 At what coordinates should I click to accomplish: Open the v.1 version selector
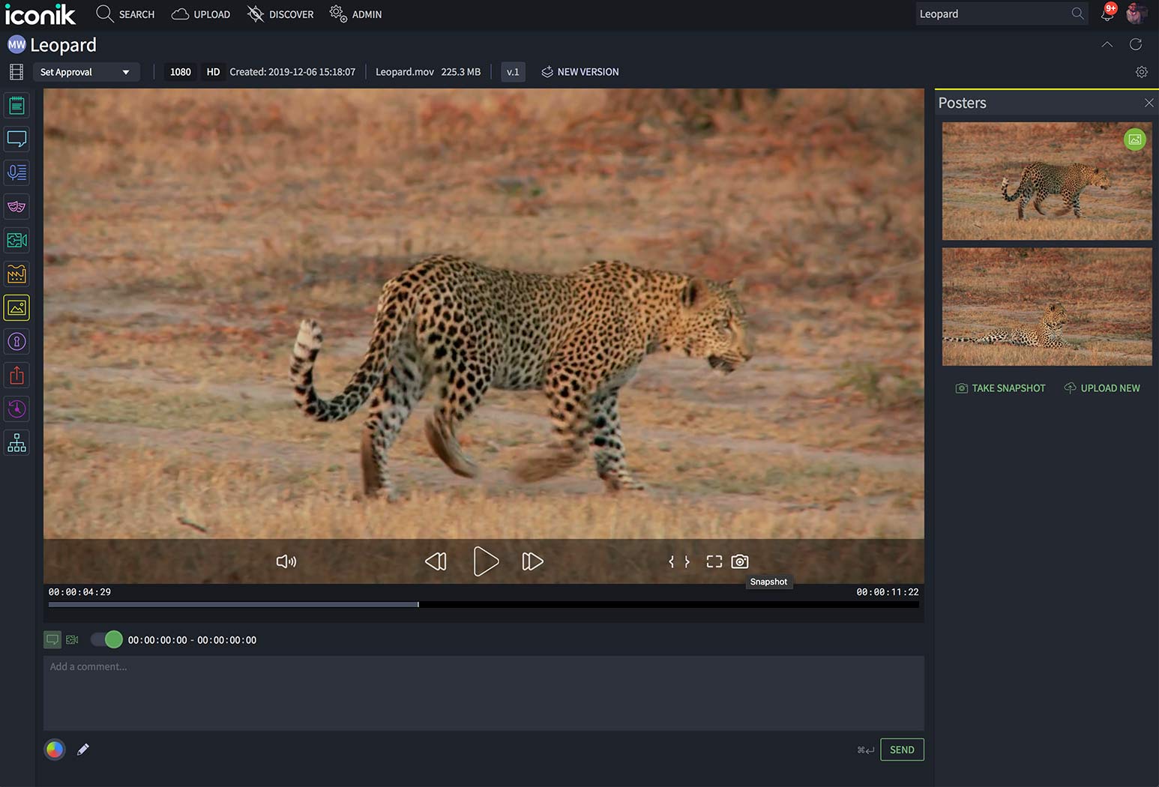(513, 72)
